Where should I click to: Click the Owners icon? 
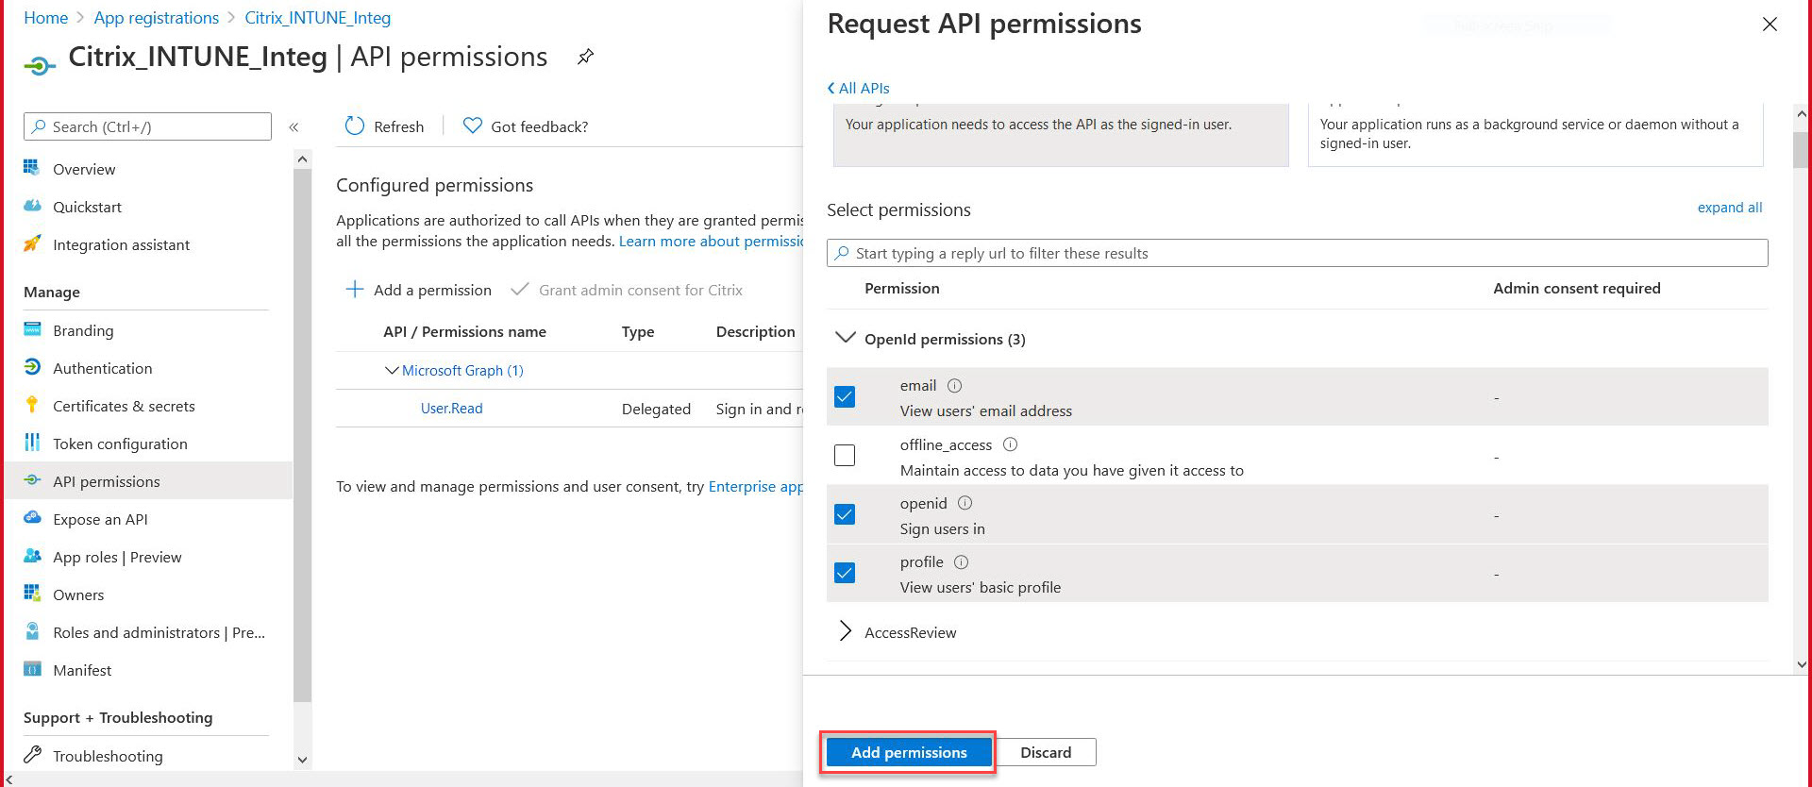(32, 594)
